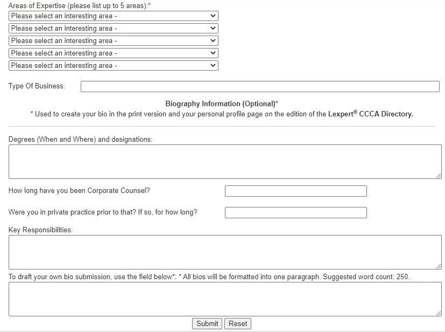Focus the Type Of Business text field

coord(260,86)
